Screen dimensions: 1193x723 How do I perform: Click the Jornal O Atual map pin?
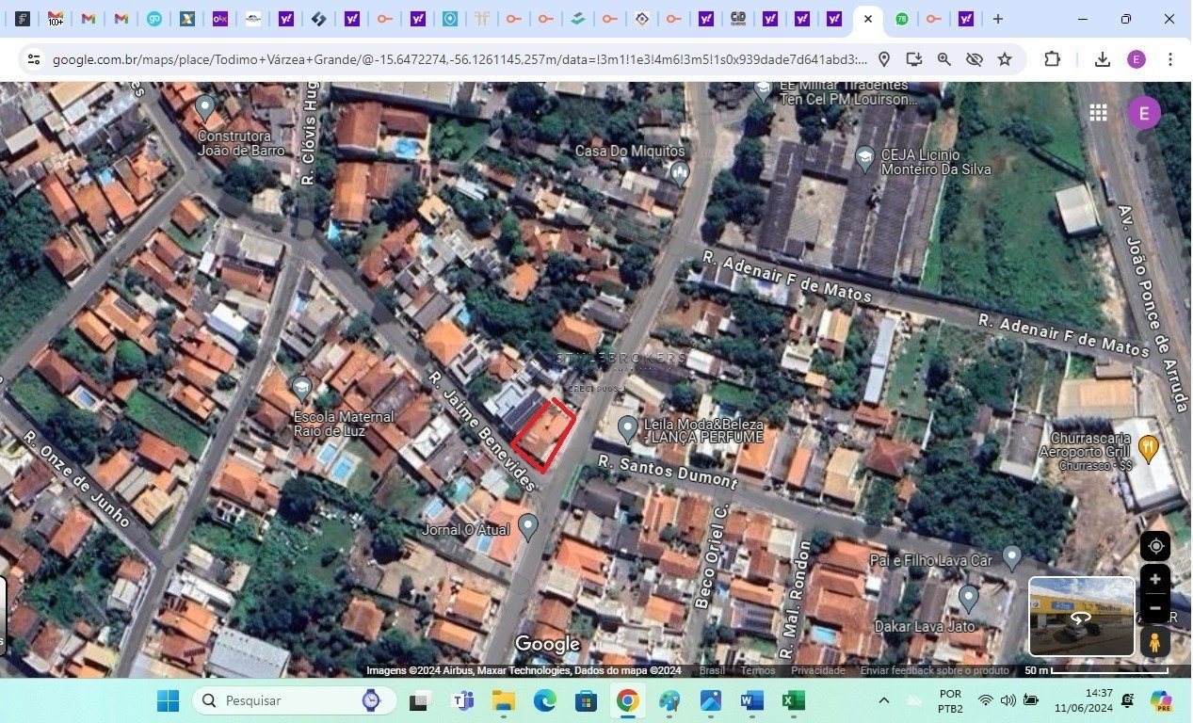tap(528, 525)
